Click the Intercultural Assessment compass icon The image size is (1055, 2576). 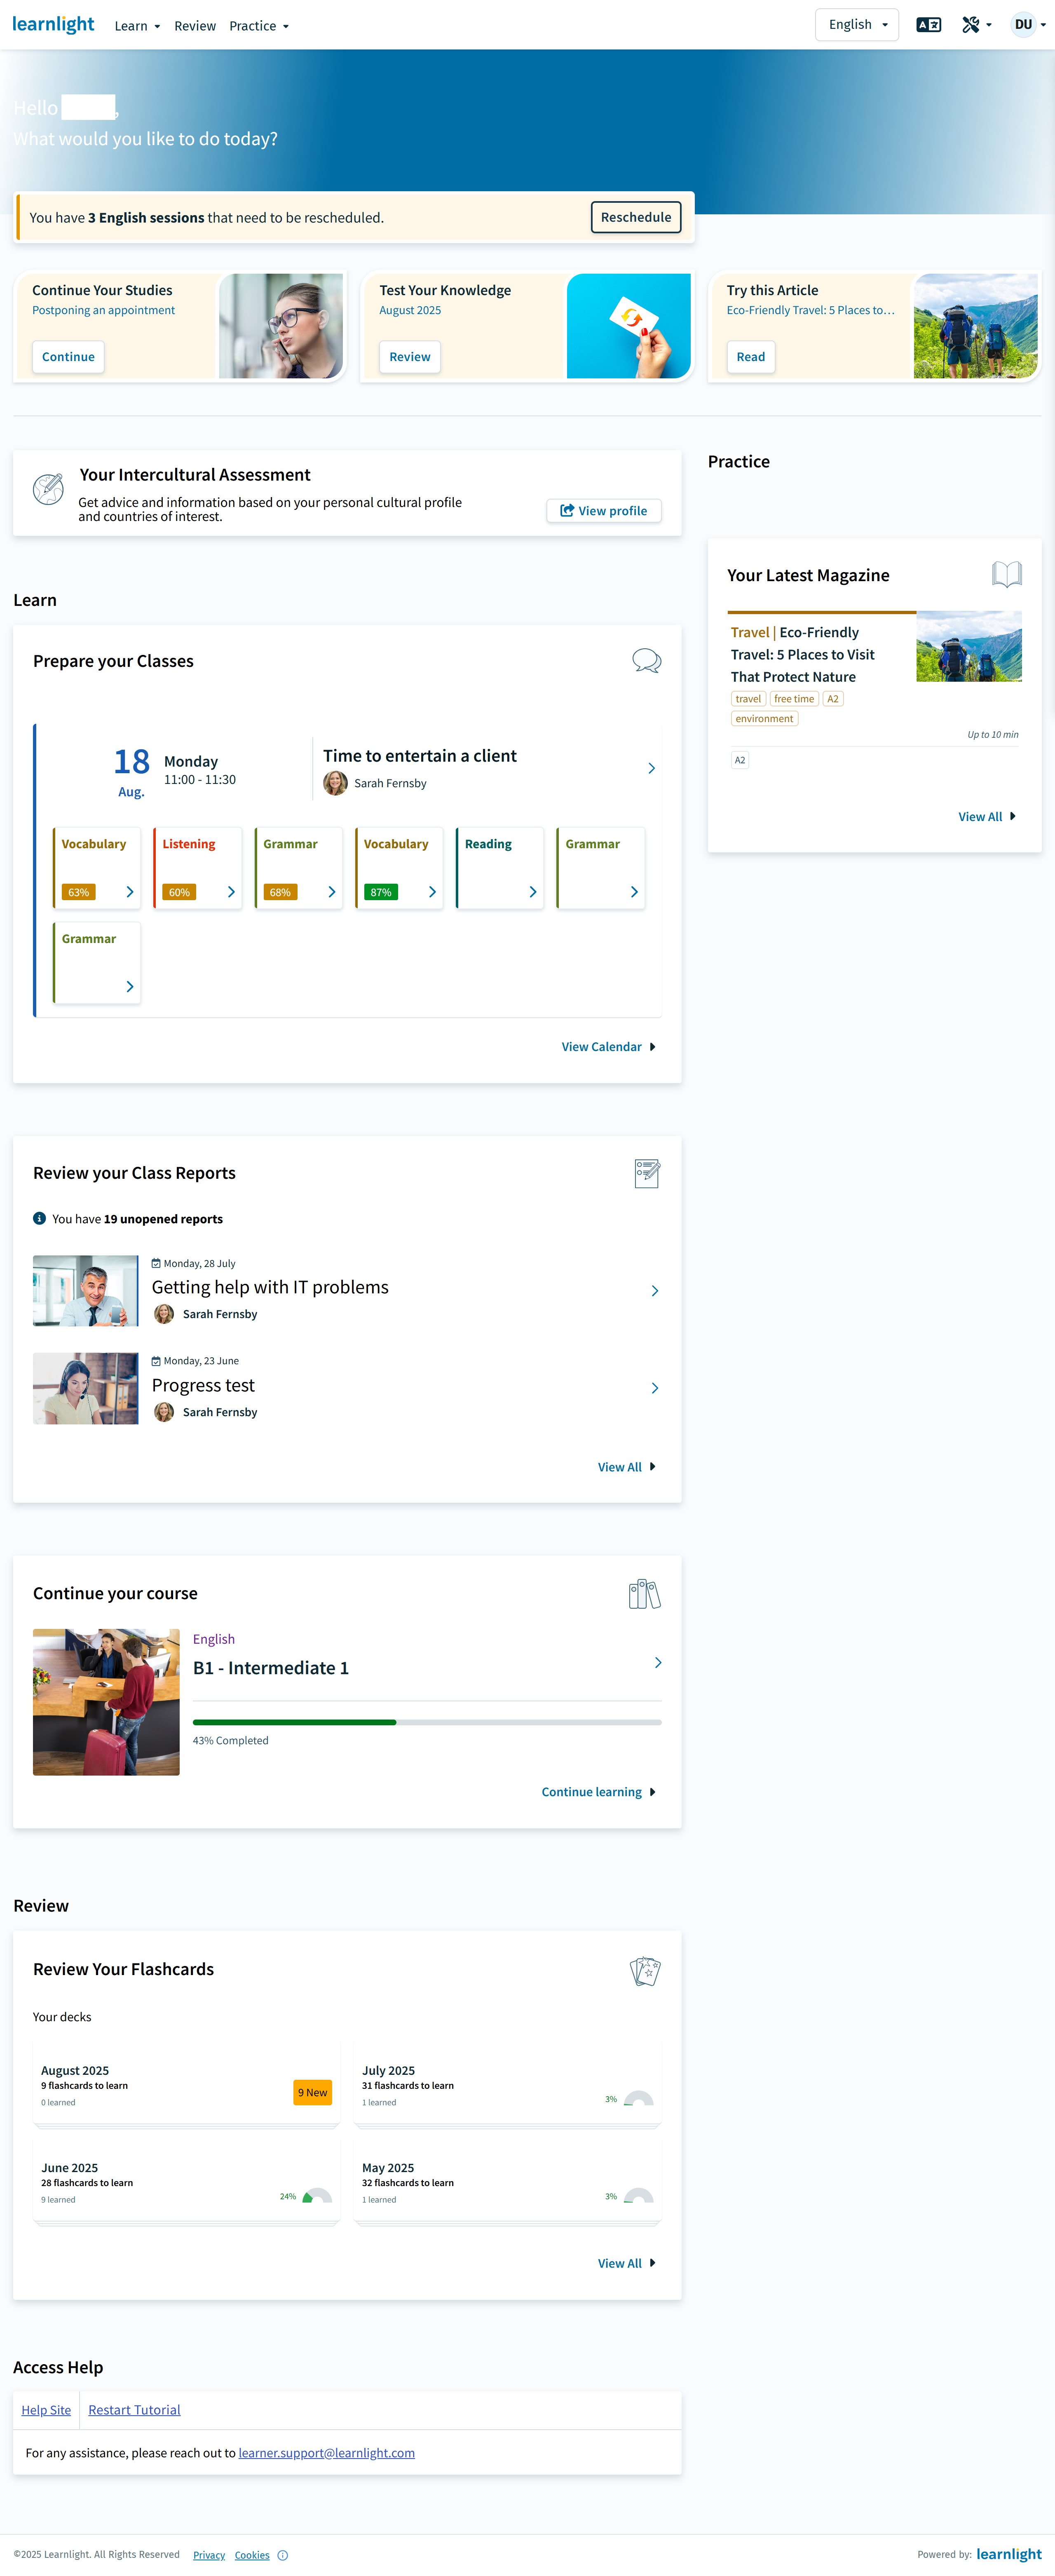pyautogui.click(x=48, y=489)
